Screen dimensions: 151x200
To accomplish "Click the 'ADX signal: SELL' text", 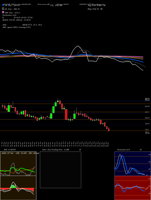I will coord(10,27).
